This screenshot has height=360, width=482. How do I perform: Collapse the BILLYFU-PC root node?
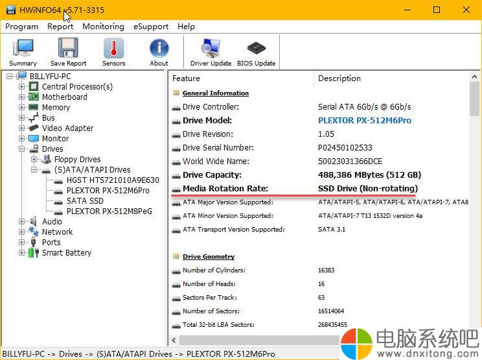point(9,76)
